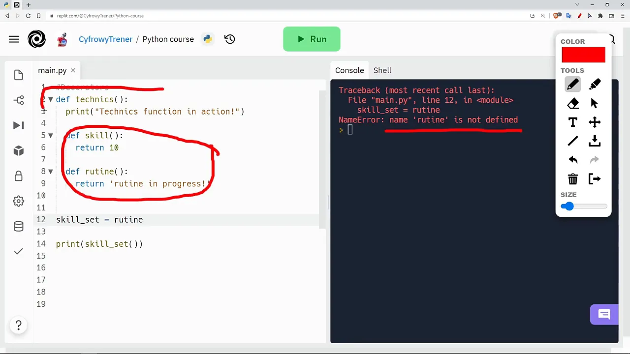The height and width of the screenshot is (354, 630).
Task: Open the hamburger menu beside Replit logo
Action: click(14, 39)
